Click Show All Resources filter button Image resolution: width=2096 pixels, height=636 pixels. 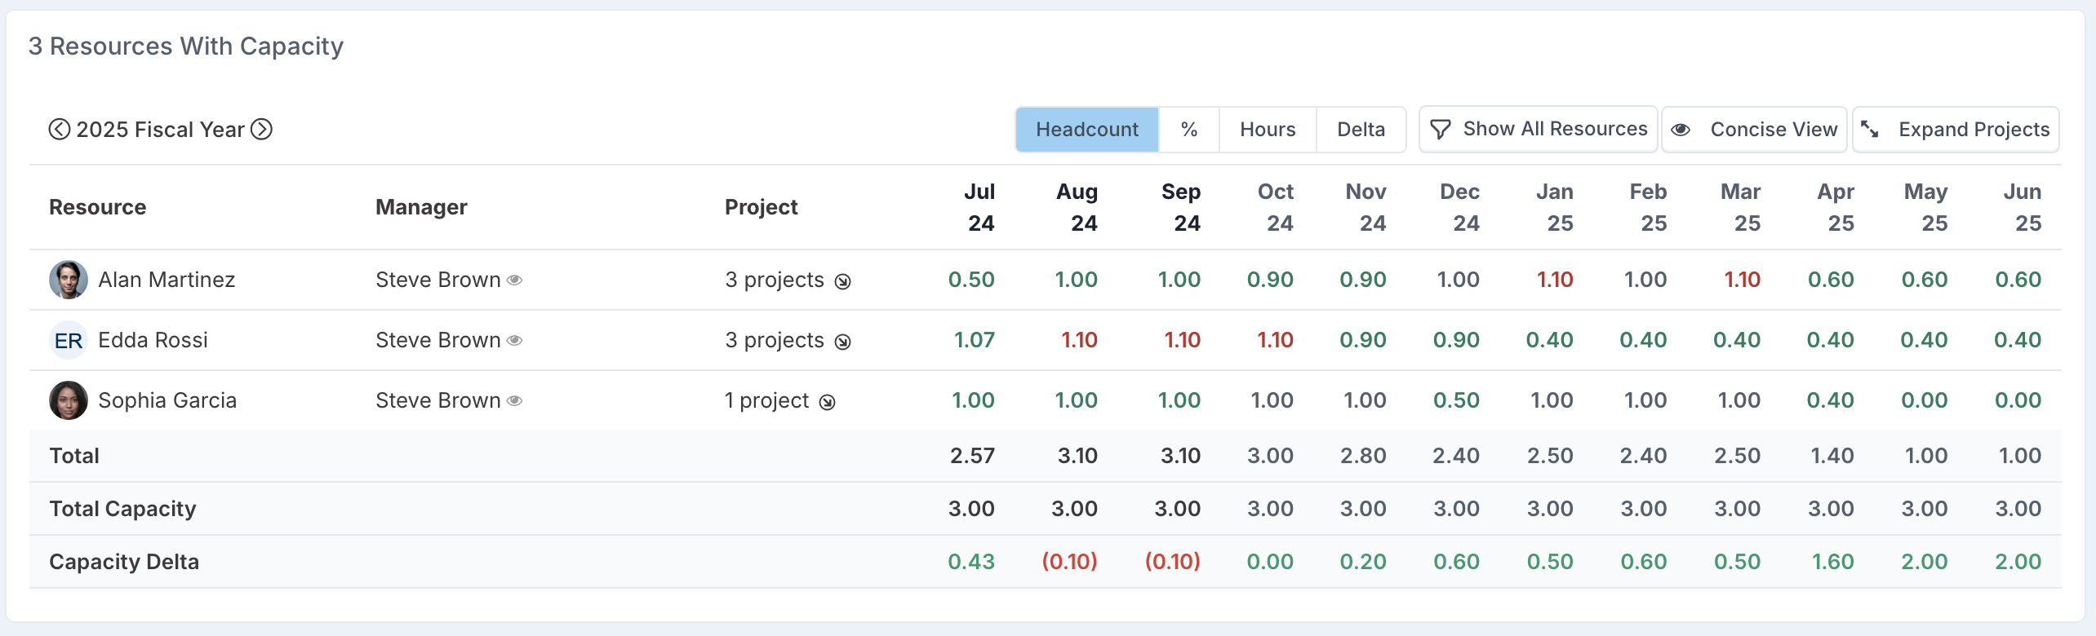point(1538,129)
